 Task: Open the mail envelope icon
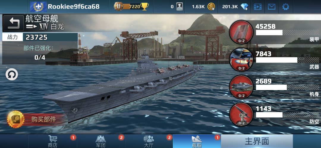(x=272, y=7)
